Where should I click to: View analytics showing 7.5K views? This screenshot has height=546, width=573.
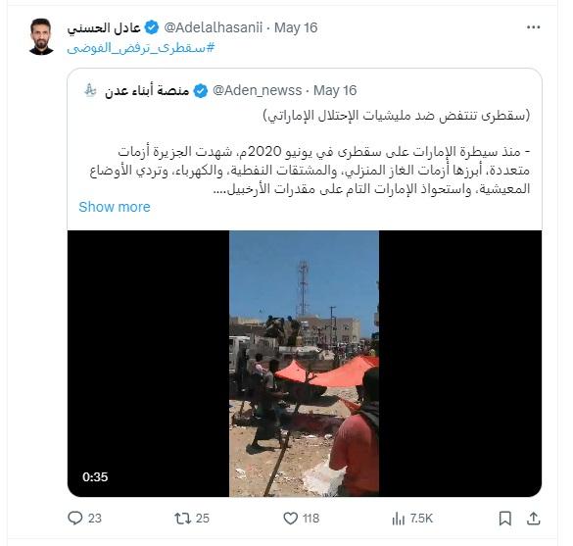399,518
